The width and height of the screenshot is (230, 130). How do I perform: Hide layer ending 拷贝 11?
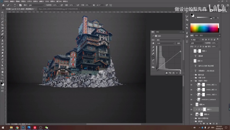coord(191,85)
